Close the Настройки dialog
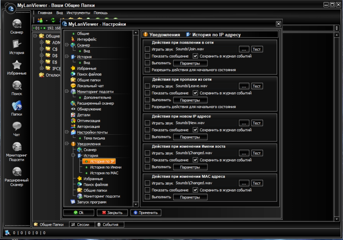The height and width of the screenshot is (240, 343). pyautogui.click(x=278, y=24)
